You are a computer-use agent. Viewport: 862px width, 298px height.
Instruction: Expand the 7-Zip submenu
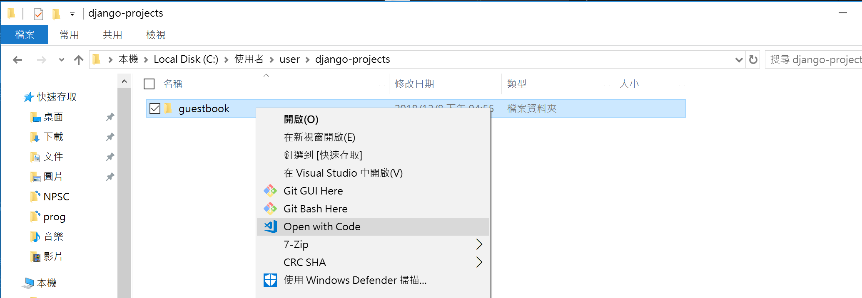point(479,244)
